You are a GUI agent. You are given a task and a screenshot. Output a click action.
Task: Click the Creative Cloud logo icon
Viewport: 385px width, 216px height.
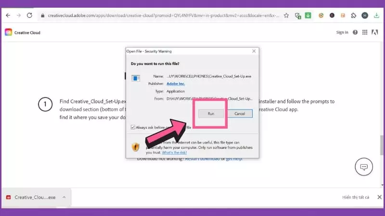(x=8, y=32)
